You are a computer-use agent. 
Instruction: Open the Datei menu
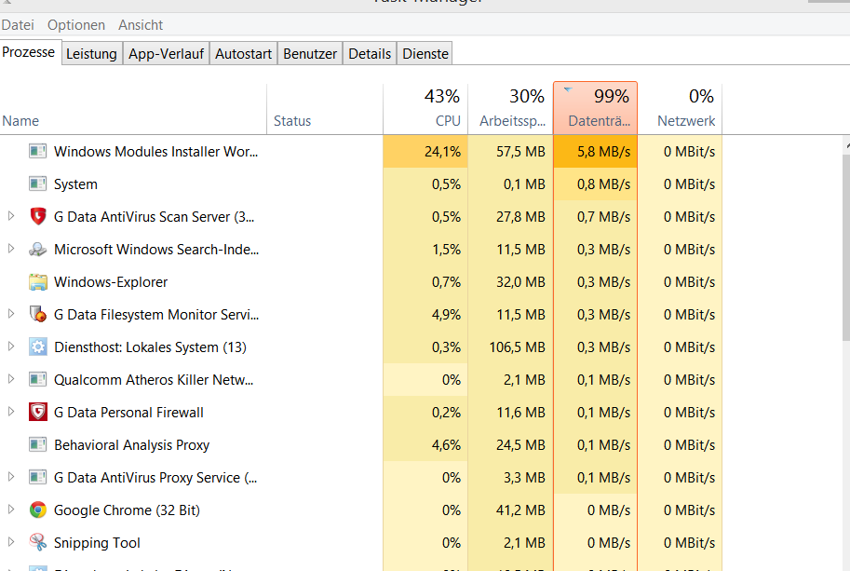(x=18, y=25)
